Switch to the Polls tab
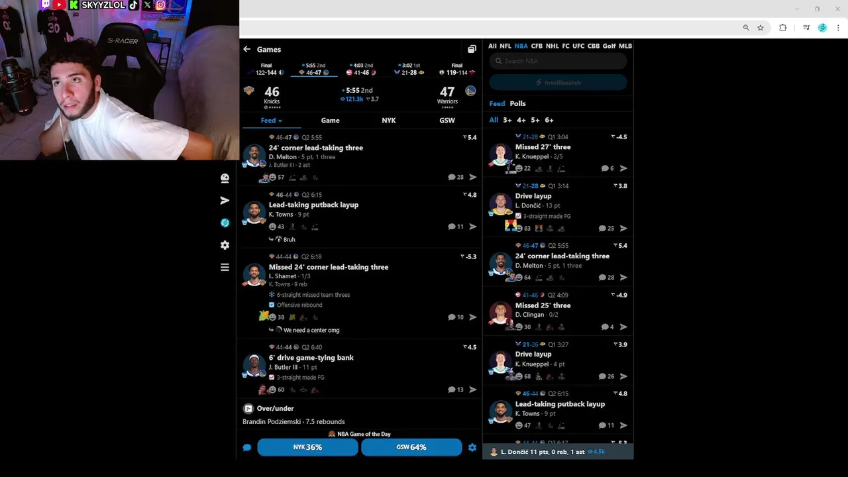 point(517,103)
